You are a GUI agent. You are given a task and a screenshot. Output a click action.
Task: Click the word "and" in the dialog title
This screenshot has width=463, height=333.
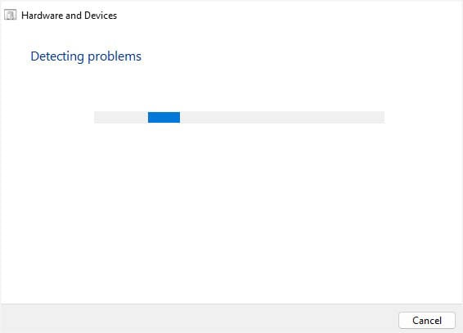point(74,16)
